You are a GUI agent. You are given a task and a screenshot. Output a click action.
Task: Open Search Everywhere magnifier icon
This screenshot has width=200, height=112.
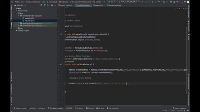pos(182,2)
